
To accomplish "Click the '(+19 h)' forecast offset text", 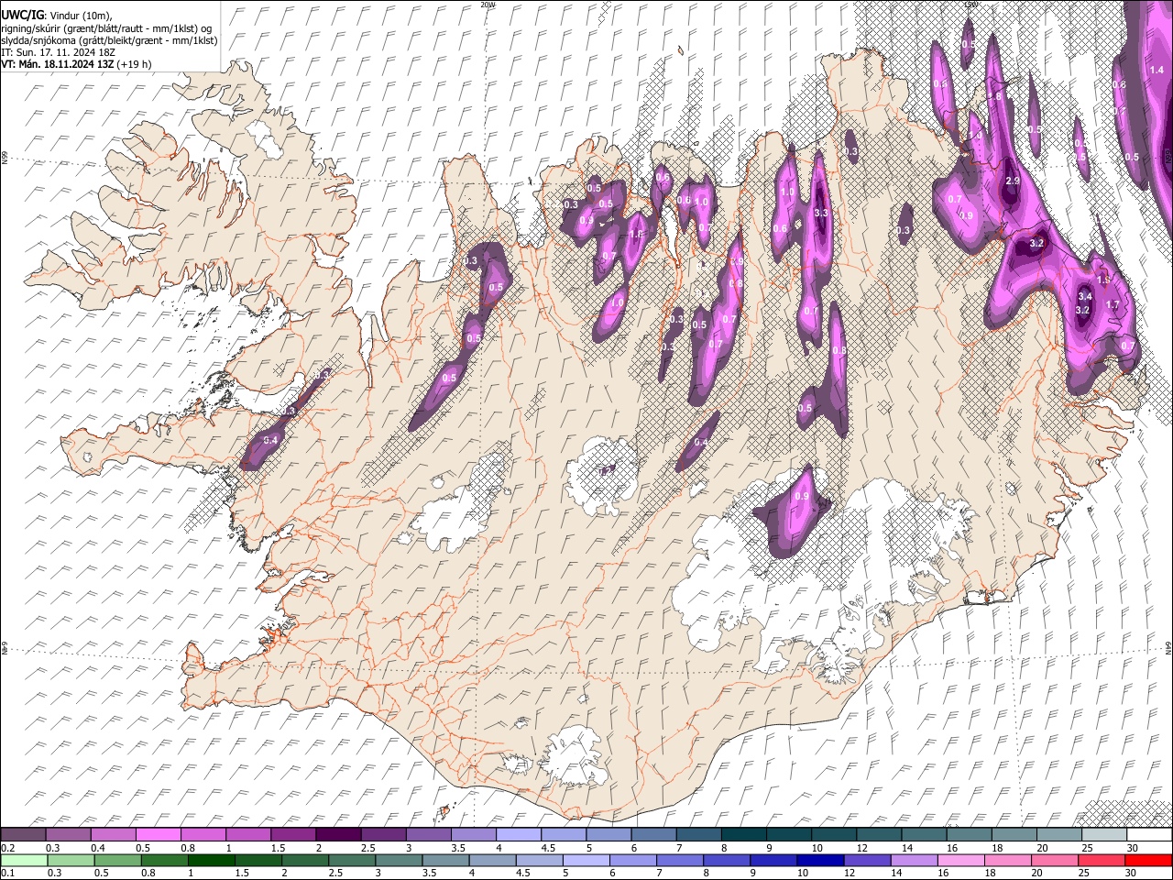I will 135,64.
